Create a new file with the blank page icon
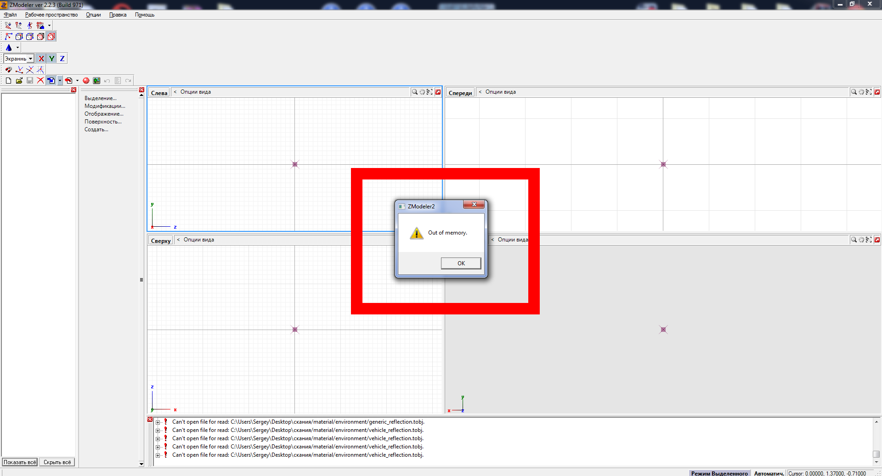 click(8, 80)
